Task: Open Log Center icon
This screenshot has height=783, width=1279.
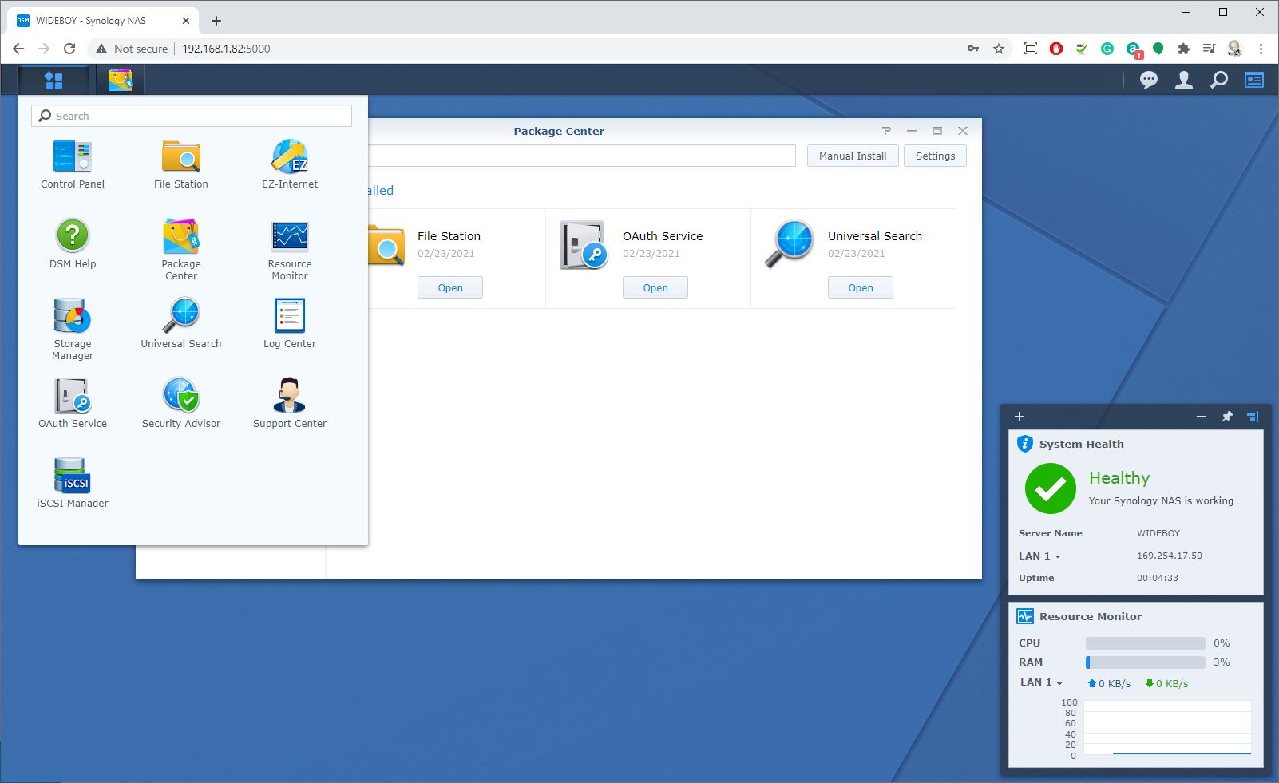Action: point(290,324)
